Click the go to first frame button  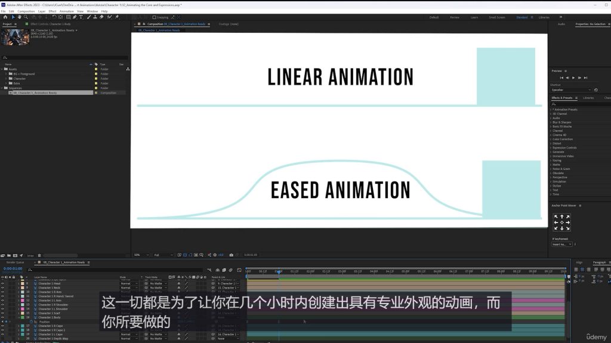pos(561,78)
